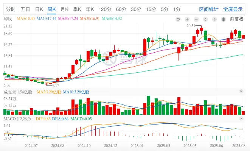The height and width of the screenshot is (151, 250).
Task: Choose the 5分 interval tab
Action: click(165, 9)
